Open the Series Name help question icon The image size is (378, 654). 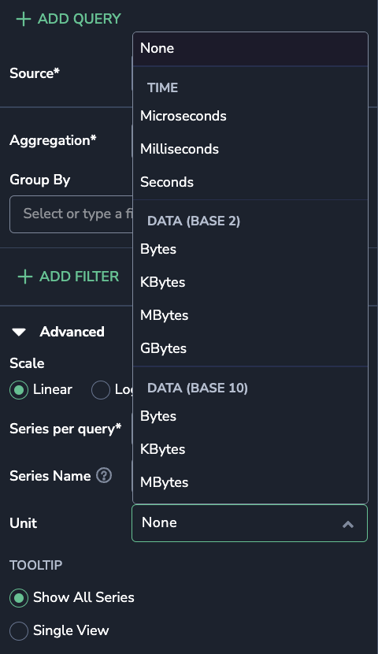coord(104,475)
